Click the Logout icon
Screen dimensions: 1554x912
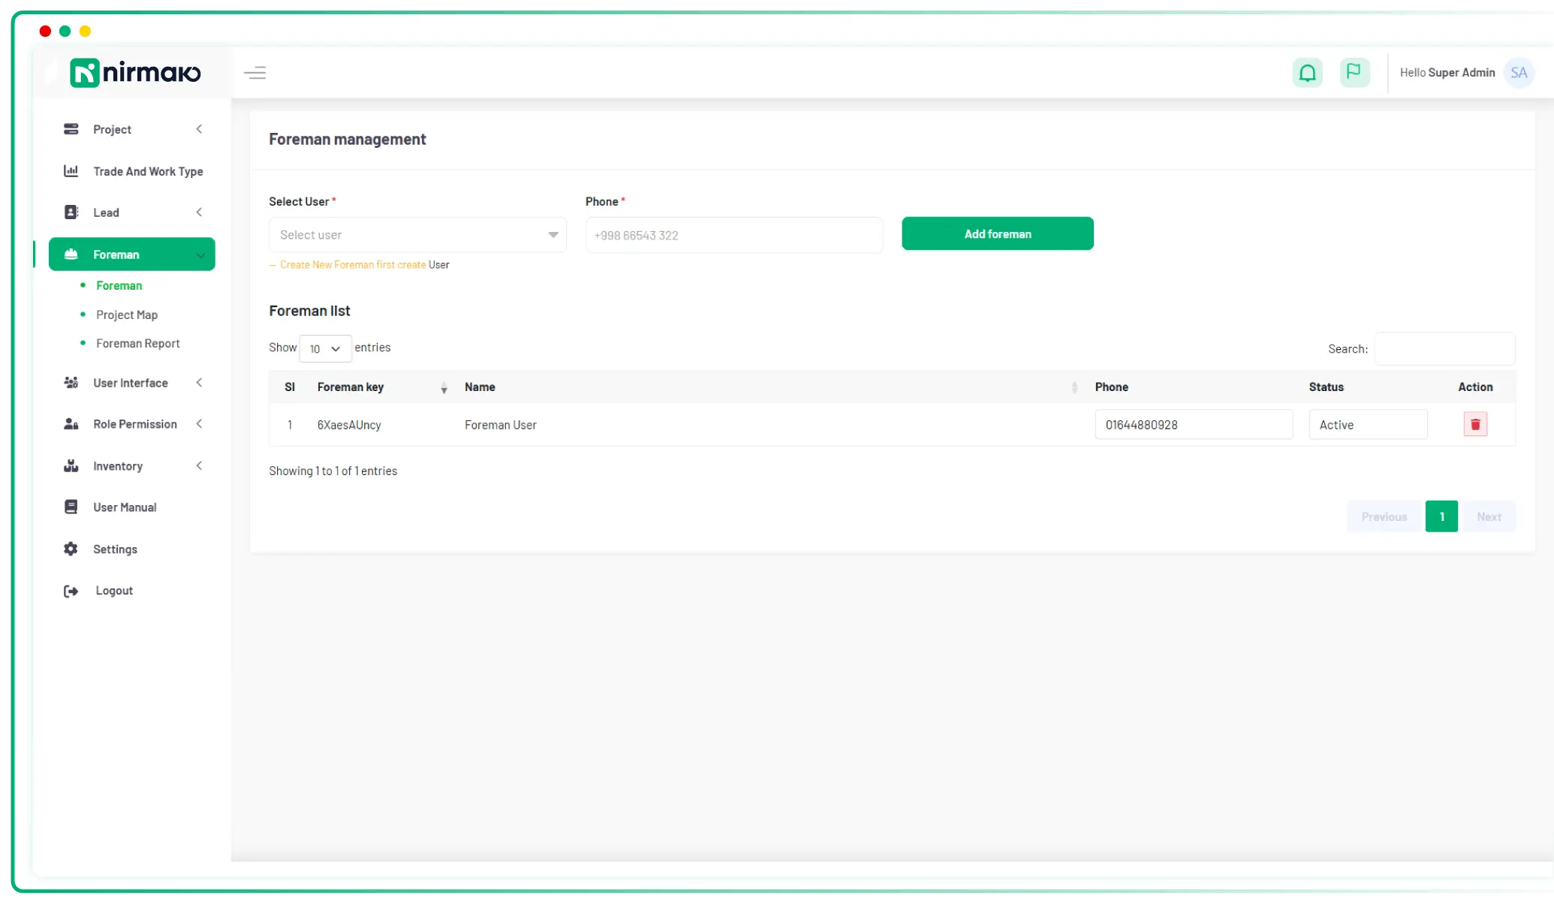pos(71,589)
